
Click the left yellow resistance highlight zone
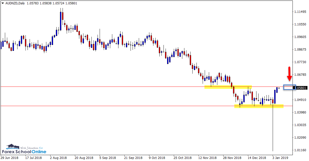(228, 87)
